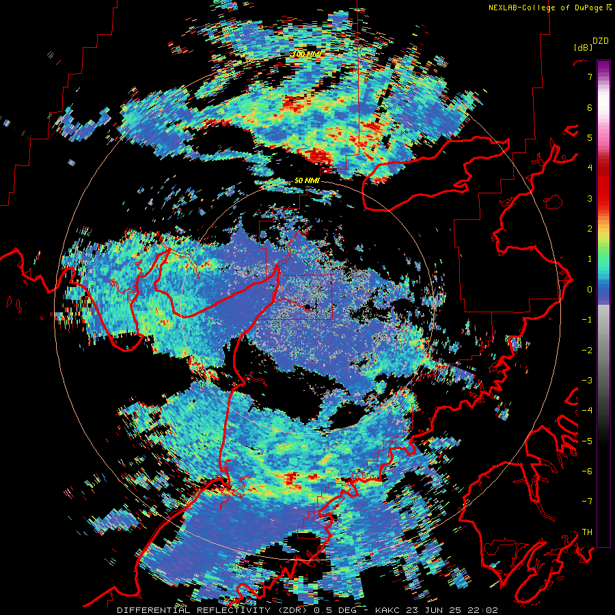Click the 6 value on the dB scale

click(x=590, y=107)
